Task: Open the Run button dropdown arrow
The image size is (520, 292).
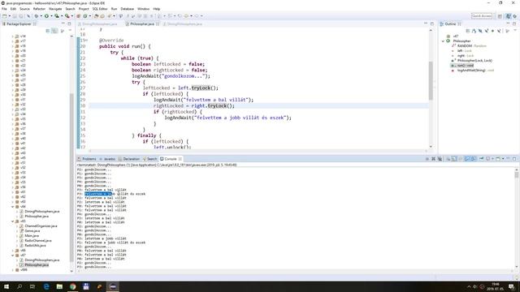Action: click(51, 16)
